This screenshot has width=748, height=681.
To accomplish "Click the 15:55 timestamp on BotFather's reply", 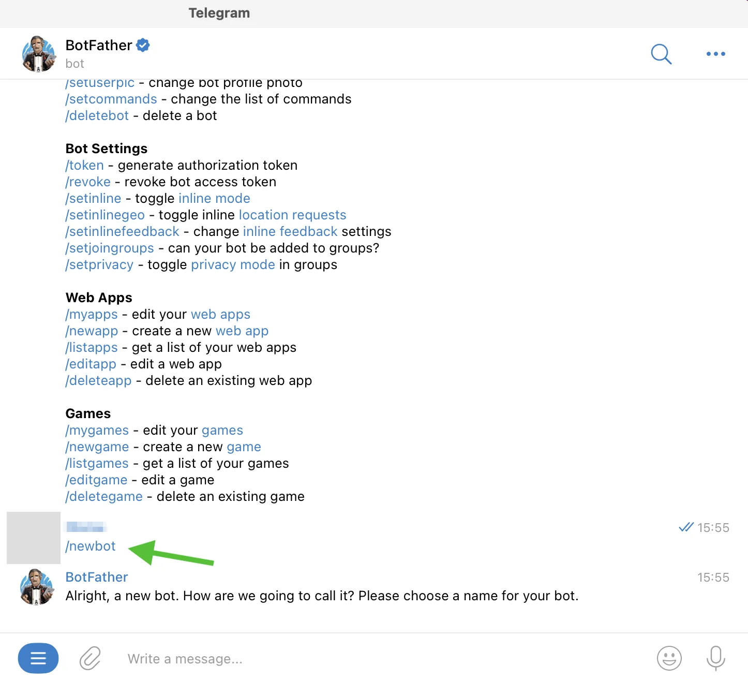I will (x=713, y=578).
